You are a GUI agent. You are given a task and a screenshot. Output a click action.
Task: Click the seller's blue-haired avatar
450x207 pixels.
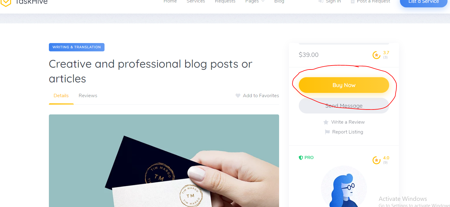pyautogui.click(x=344, y=186)
